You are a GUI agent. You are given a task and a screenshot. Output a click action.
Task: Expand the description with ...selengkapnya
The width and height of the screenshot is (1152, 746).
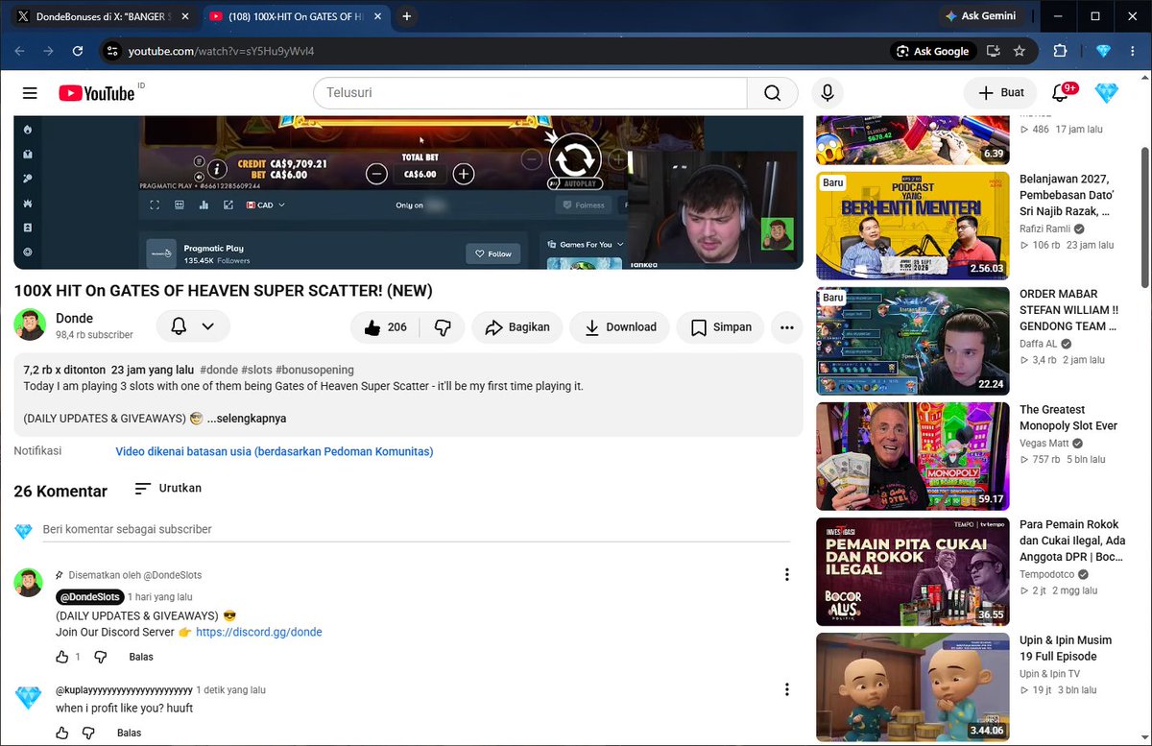pyautogui.click(x=247, y=419)
